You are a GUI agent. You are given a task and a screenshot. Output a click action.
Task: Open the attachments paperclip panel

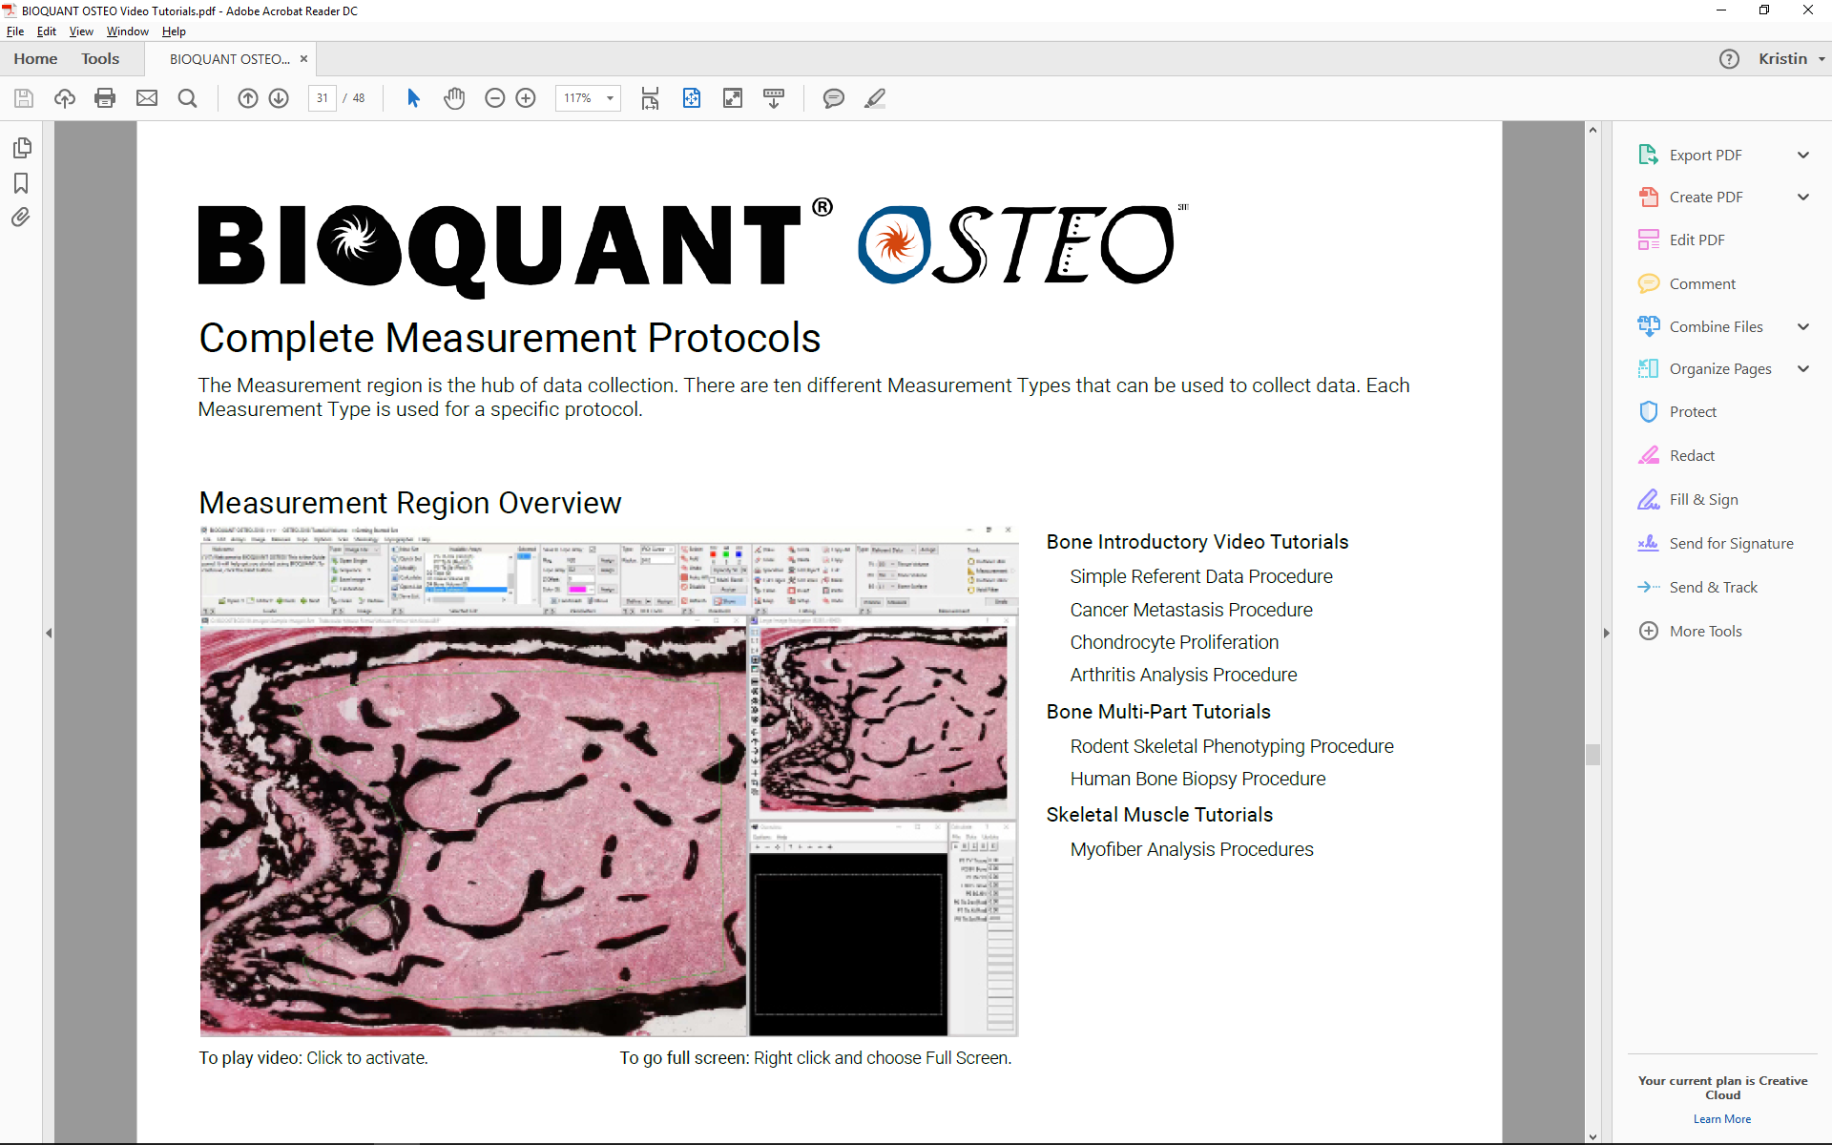pyautogui.click(x=21, y=218)
